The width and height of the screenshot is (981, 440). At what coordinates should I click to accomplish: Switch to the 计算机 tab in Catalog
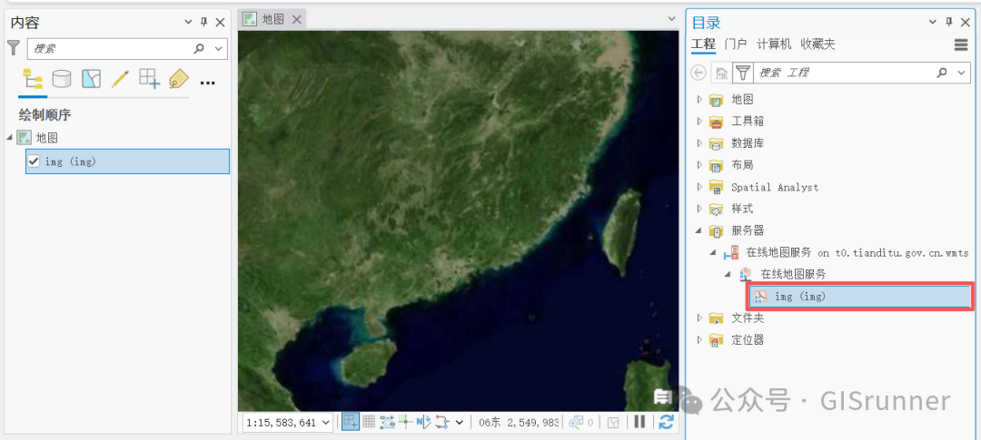coord(774,44)
